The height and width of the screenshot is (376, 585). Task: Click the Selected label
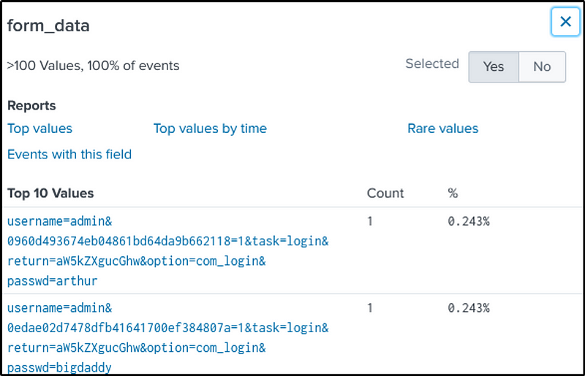(432, 64)
